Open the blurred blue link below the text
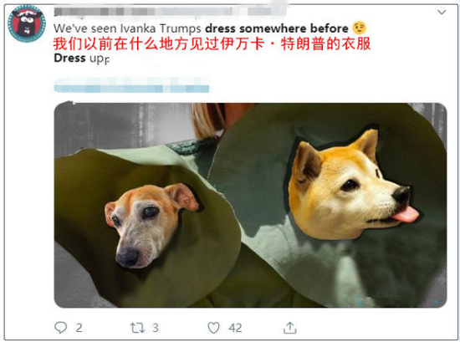460x342 pixels. (131, 85)
